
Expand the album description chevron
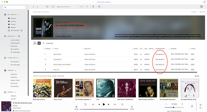tap(158, 38)
